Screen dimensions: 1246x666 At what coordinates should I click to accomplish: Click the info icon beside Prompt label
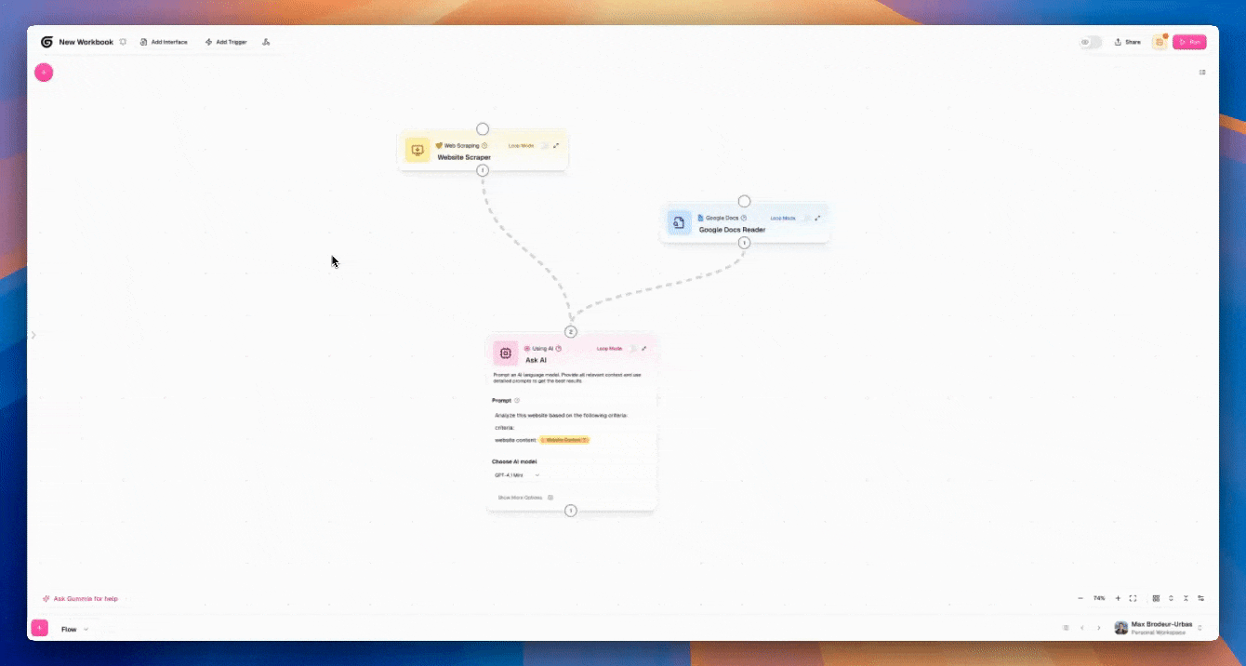tap(517, 400)
